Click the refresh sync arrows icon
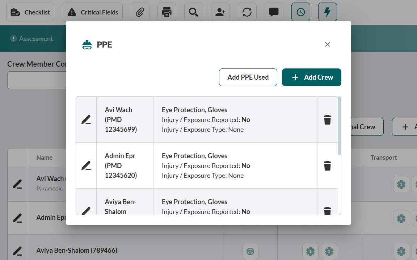417x260 pixels. [x=247, y=12]
